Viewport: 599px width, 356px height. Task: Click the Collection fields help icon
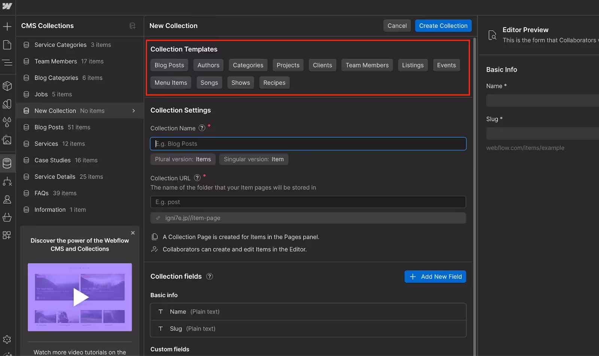(x=210, y=276)
